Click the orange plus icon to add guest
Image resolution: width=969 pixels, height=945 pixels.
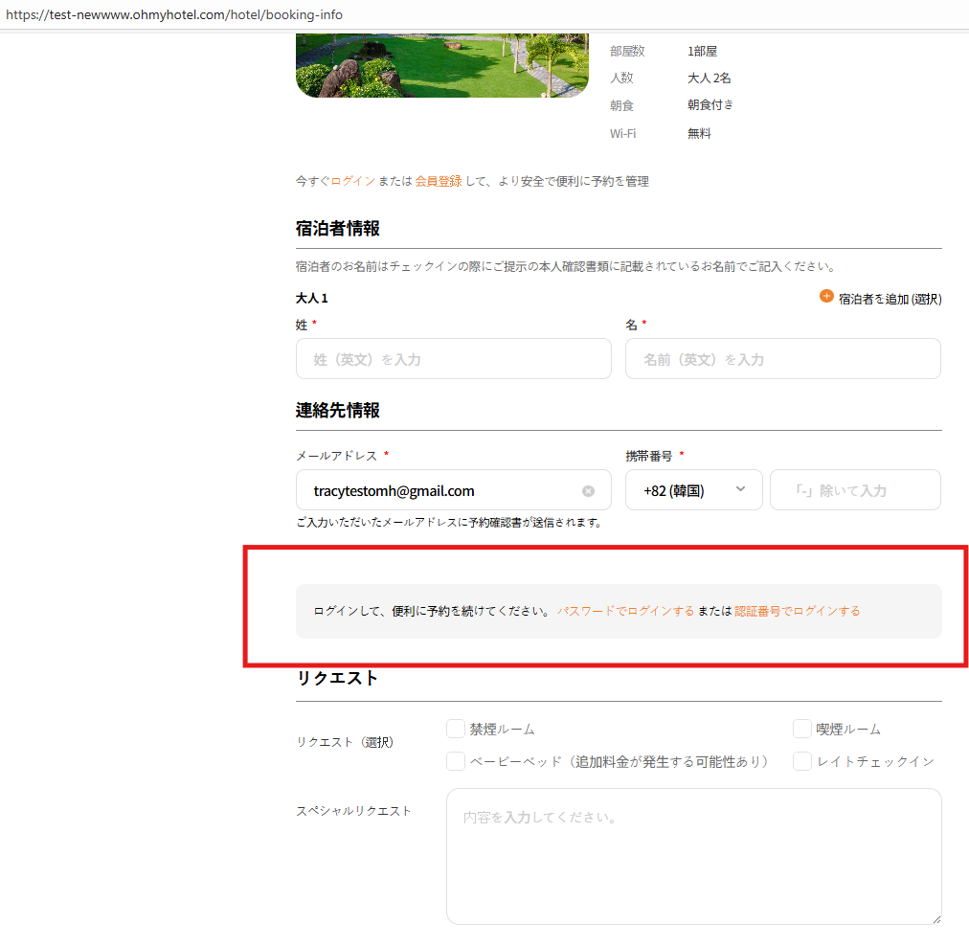[x=826, y=297]
